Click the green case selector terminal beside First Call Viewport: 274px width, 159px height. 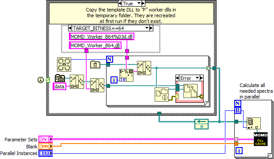[x=48, y=80]
